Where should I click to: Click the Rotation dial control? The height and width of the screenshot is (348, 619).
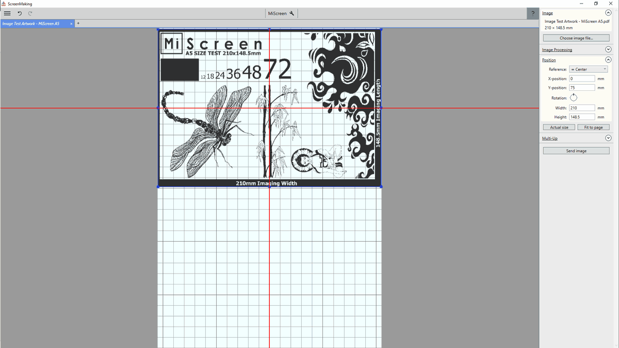(574, 98)
